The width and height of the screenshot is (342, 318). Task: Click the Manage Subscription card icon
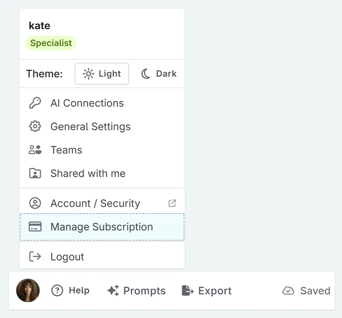click(x=35, y=227)
